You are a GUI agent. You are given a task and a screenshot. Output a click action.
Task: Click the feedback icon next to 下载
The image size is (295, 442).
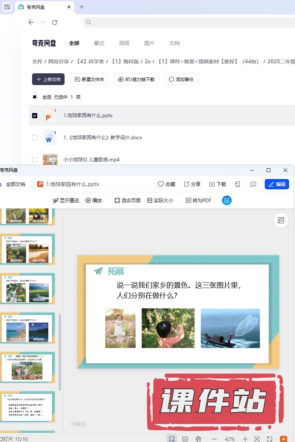pyautogui.click(x=253, y=184)
